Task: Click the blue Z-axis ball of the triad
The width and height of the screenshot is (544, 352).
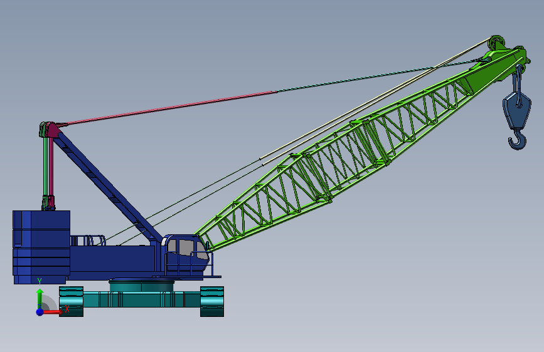Action: click(40, 312)
